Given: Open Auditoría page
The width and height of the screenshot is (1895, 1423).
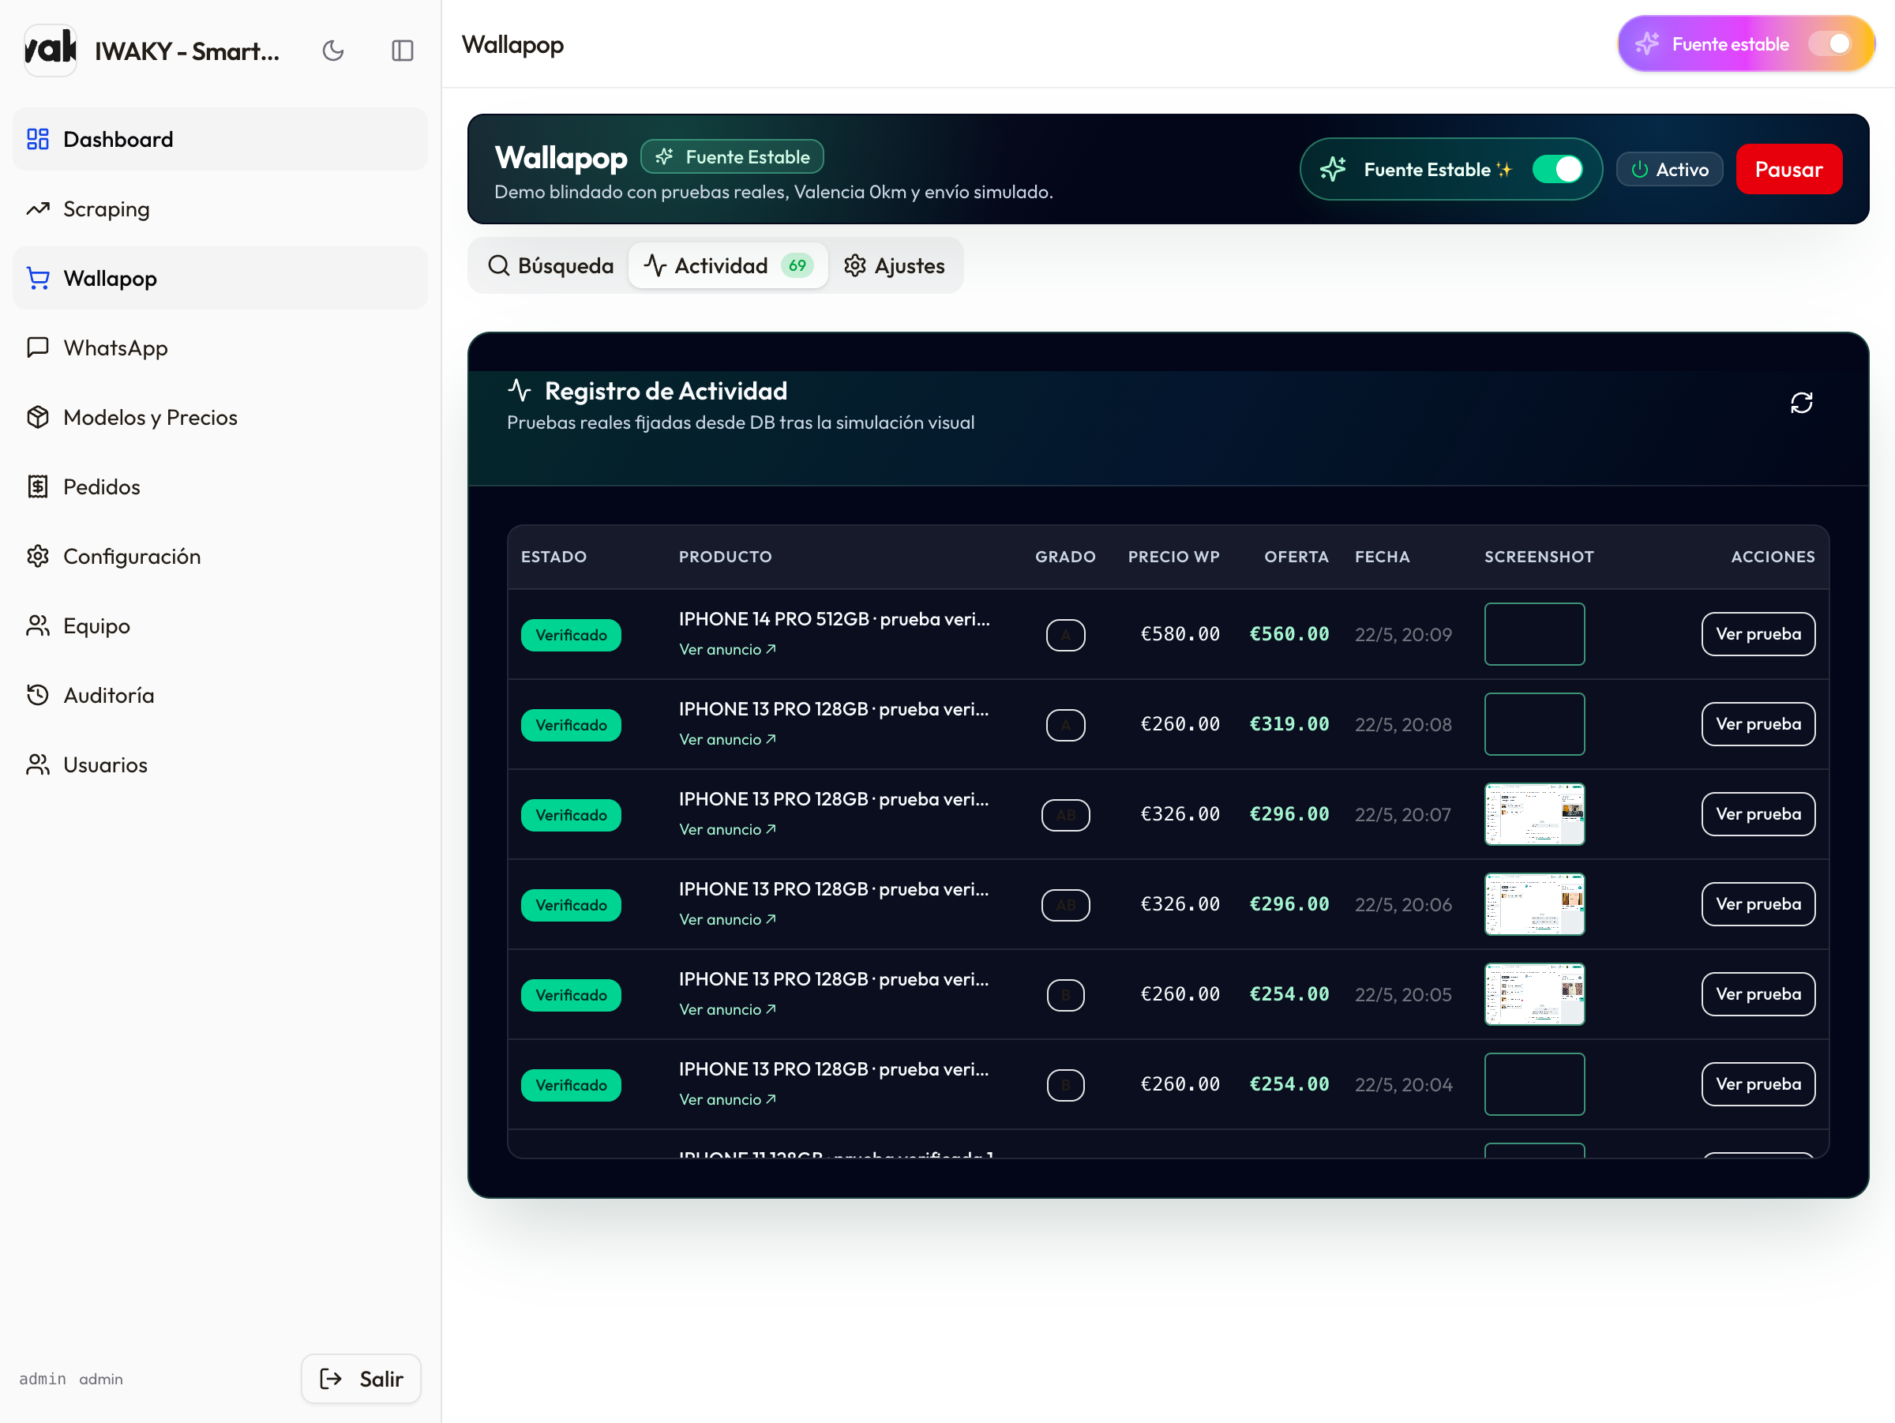Looking at the screenshot, I should tap(220, 694).
